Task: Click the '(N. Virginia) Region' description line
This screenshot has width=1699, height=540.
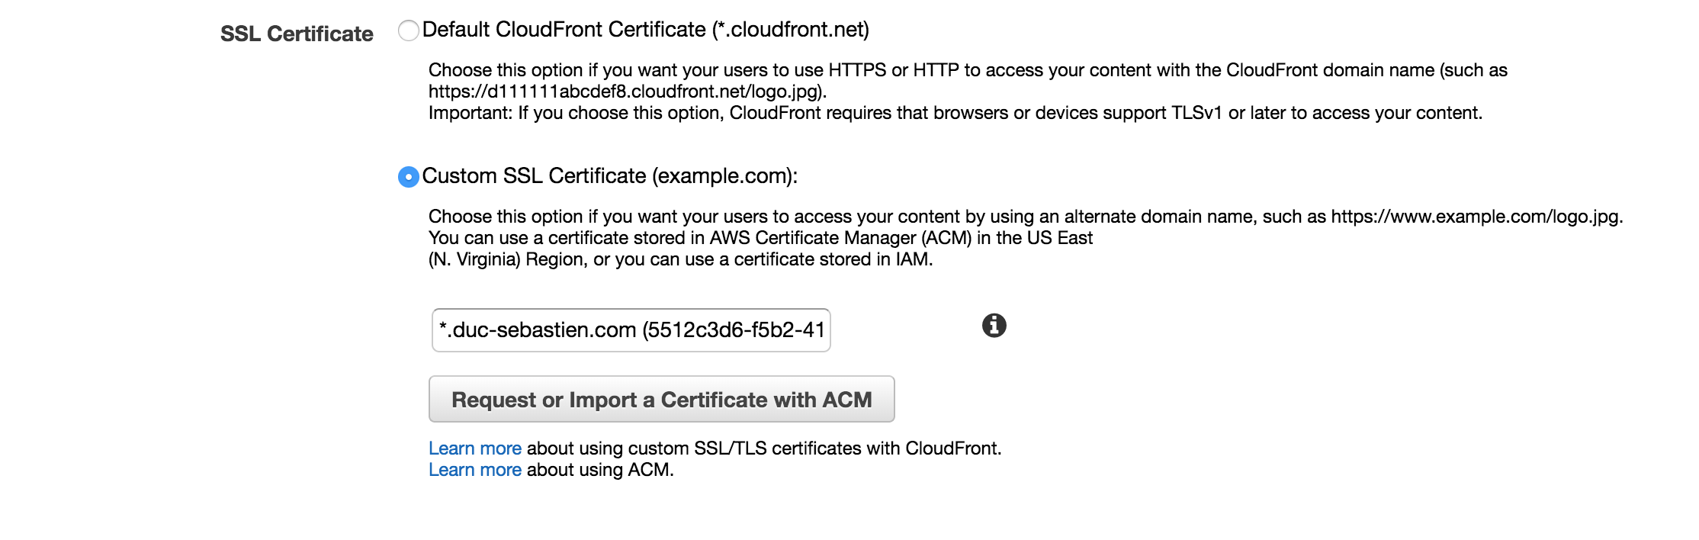Action: click(680, 259)
